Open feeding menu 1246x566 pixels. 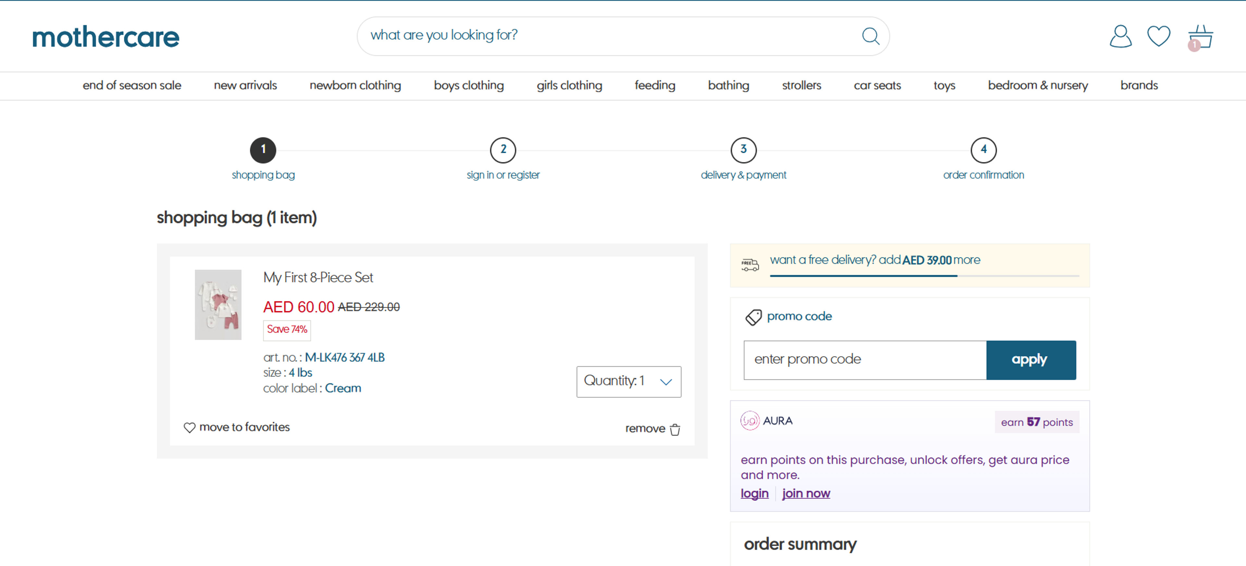[x=655, y=85]
